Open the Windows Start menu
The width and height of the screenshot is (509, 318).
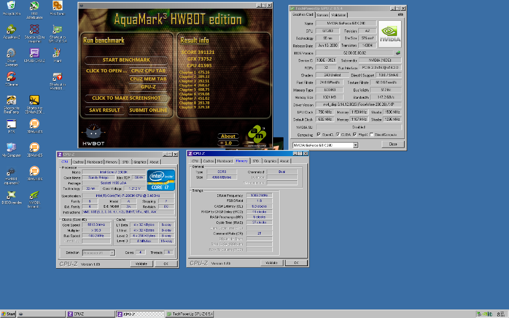pyautogui.click(x=8, y=314)
